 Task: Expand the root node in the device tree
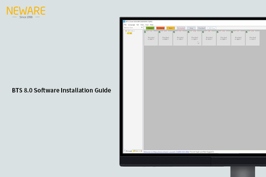click(126, 31)
